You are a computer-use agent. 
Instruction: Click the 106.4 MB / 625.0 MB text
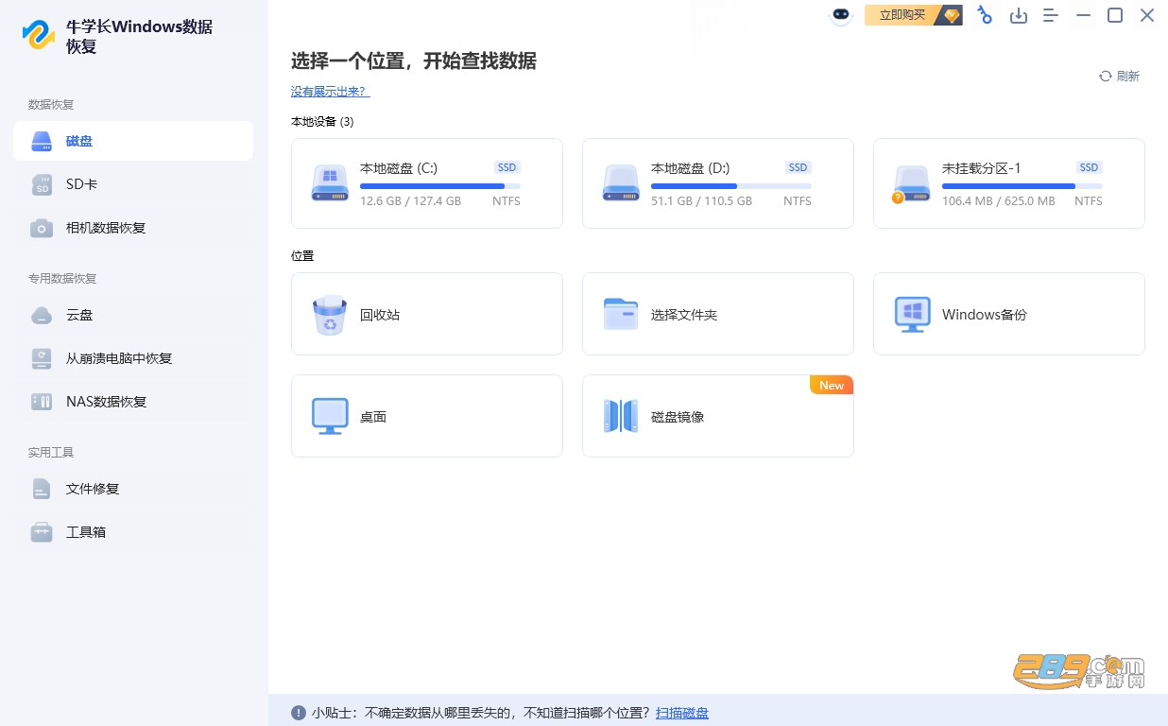click(999, 201)
